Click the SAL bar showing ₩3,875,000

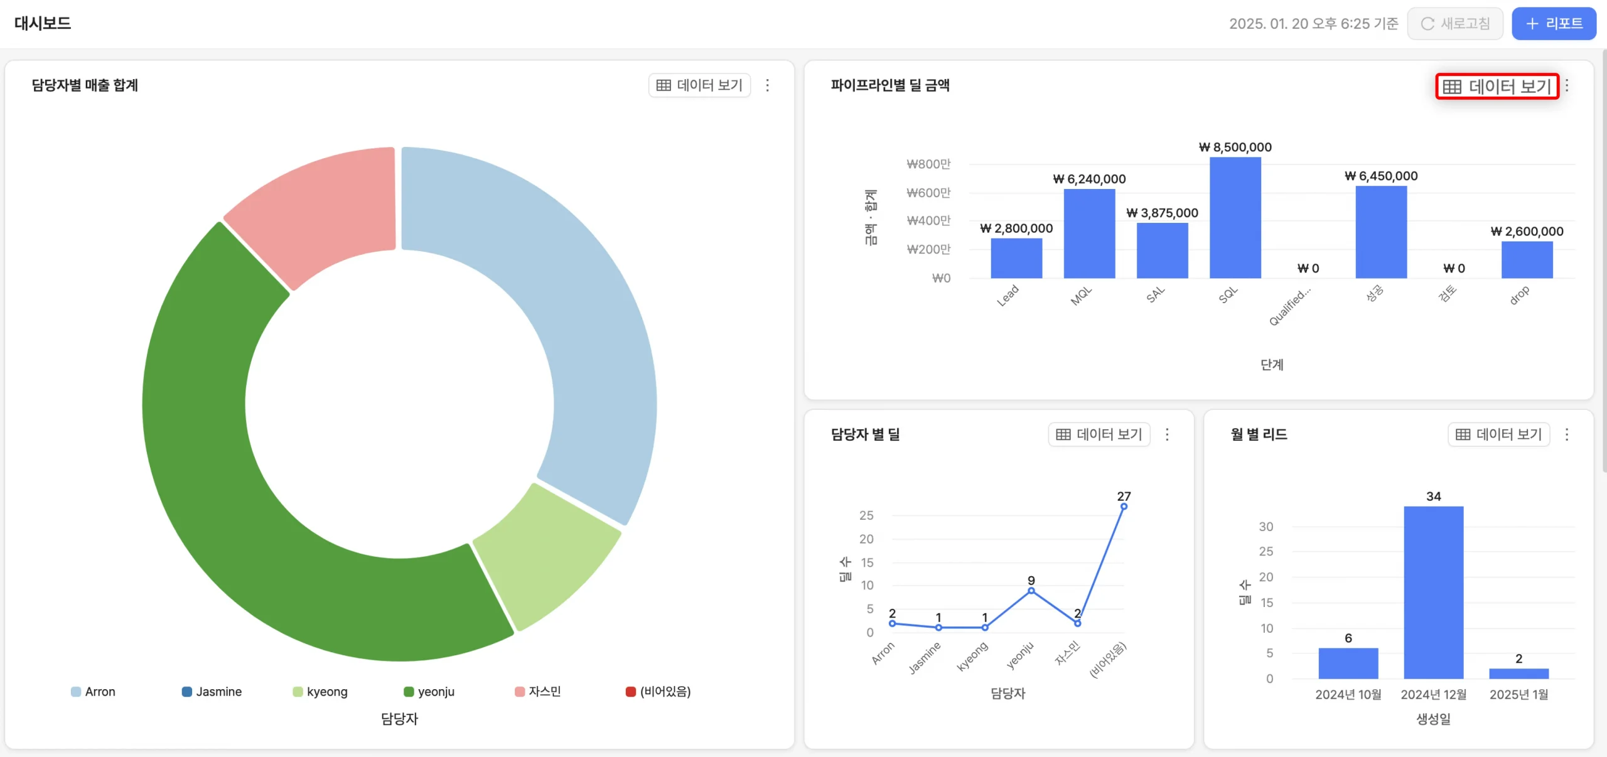[1163, 250]
